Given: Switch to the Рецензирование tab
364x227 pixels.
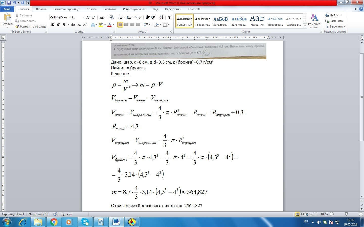Looking at the screenshot, I should 134,9.
